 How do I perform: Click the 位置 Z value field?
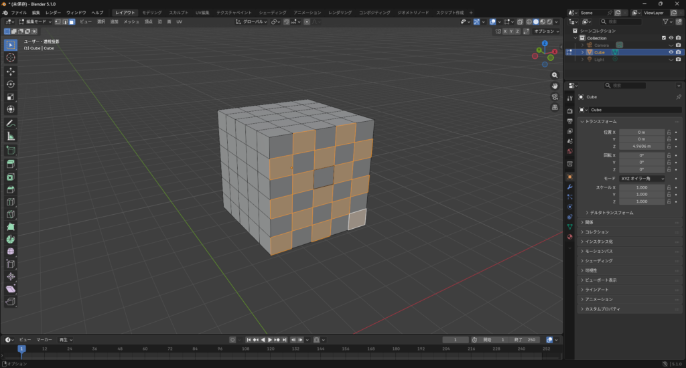(641, 146)
